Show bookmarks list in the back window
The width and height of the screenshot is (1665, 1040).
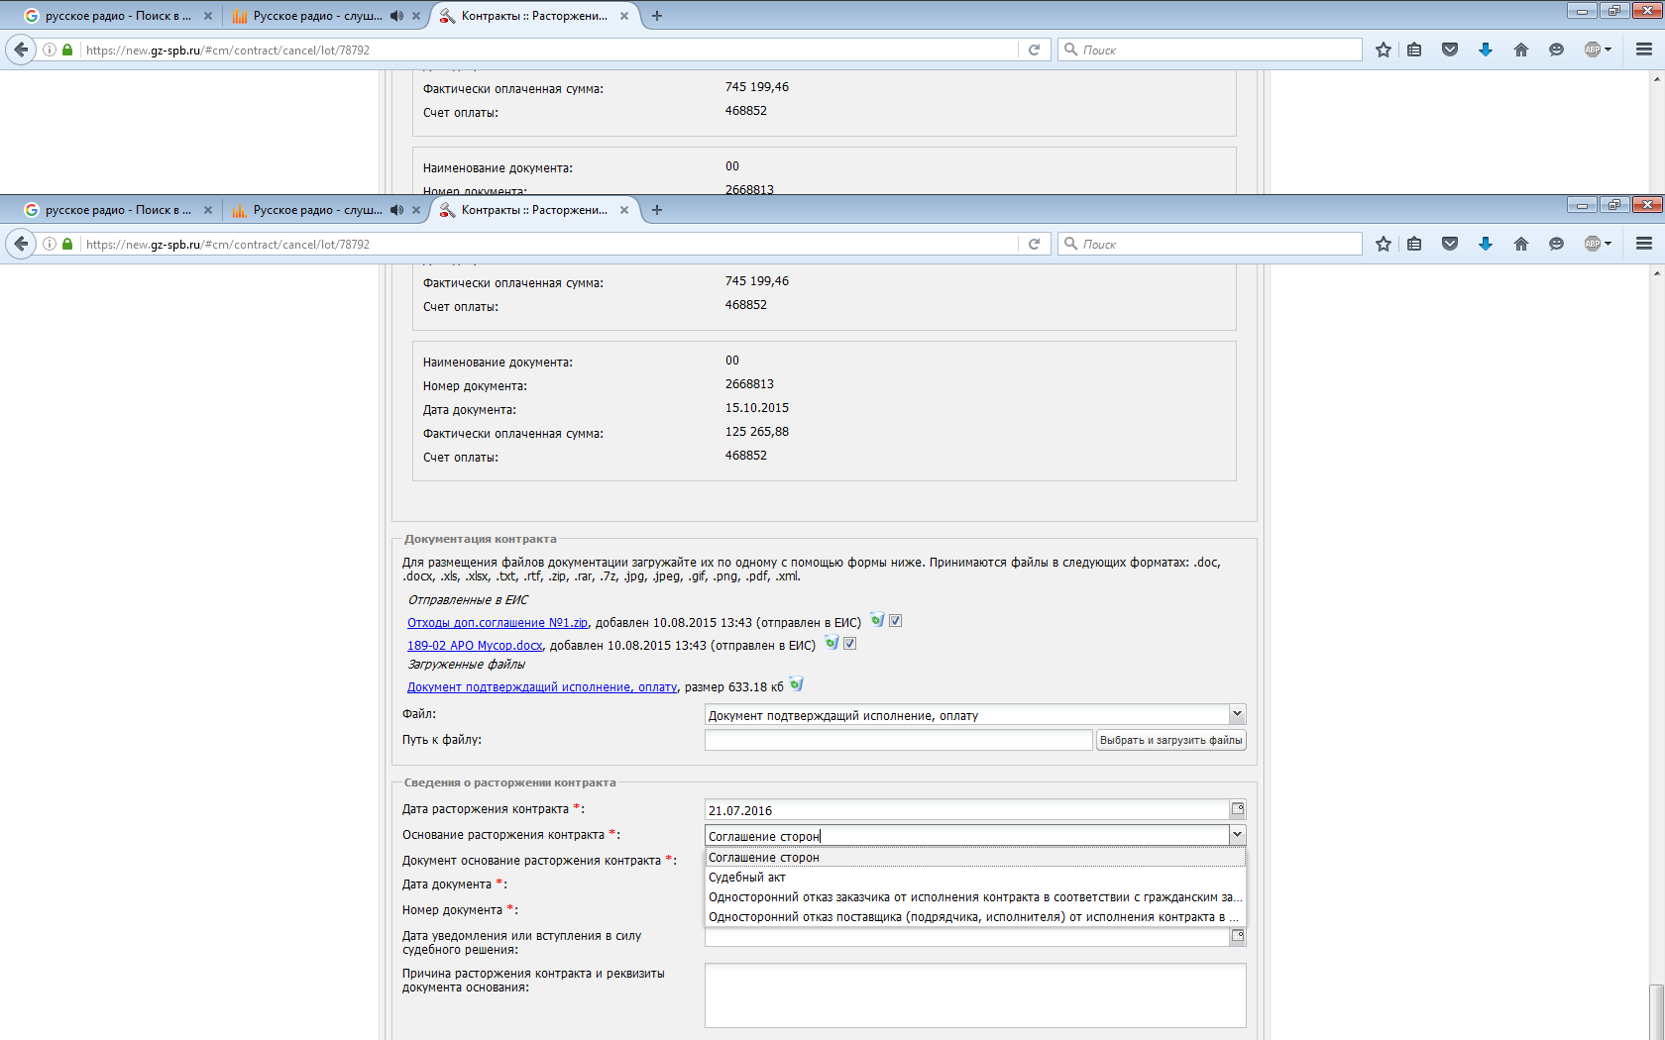1414,50
